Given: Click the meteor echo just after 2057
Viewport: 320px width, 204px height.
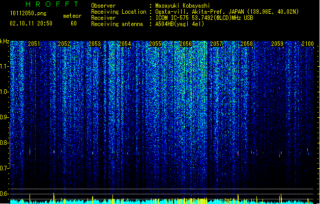Looking at the screenshot, I should pos(238,154).
